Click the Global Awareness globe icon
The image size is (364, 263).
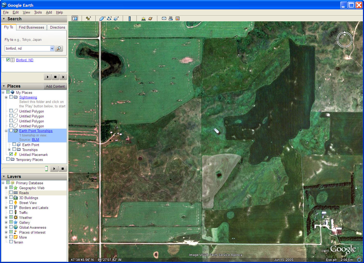16,227
